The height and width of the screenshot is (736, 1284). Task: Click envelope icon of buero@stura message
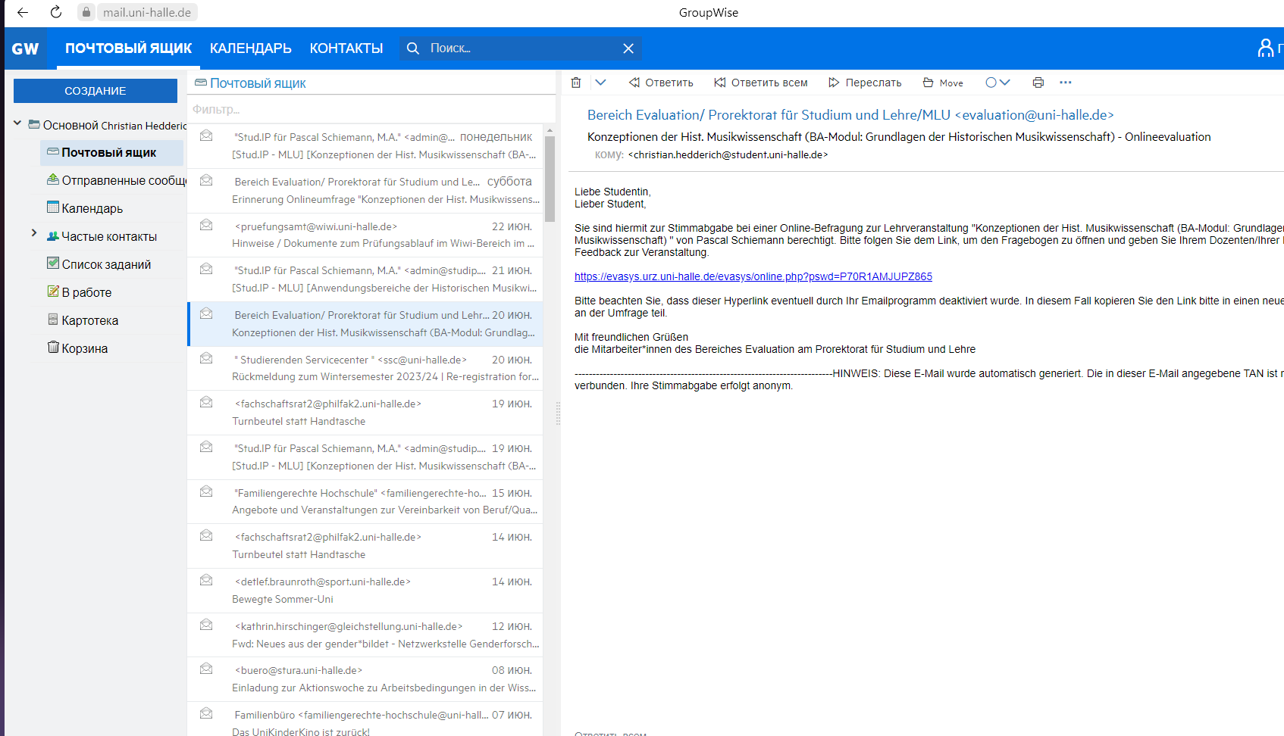(x=205, y=669)
